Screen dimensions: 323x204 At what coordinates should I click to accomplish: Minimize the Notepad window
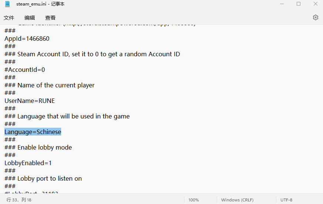pos(281,4)
